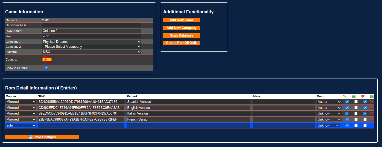Viewport: 382px width, 147px height.
Task: Toggle heart checkbox for French Version
Action: (x=365, y=119)
